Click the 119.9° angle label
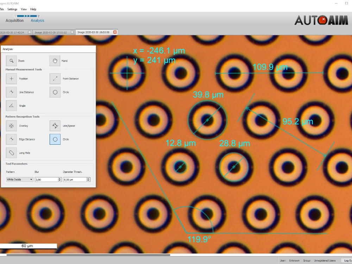Viewport: 352px width, 264px height. click(199, 239)
